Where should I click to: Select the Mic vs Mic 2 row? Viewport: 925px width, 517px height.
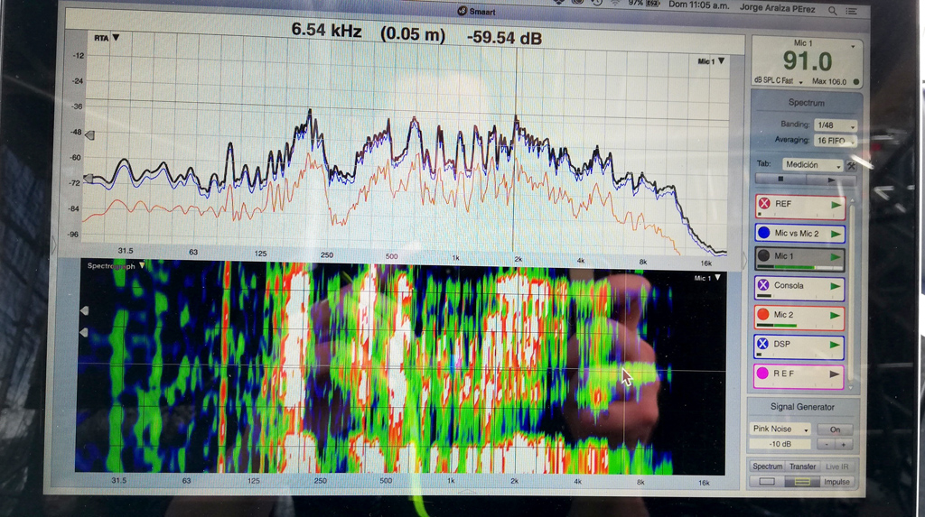800,234
